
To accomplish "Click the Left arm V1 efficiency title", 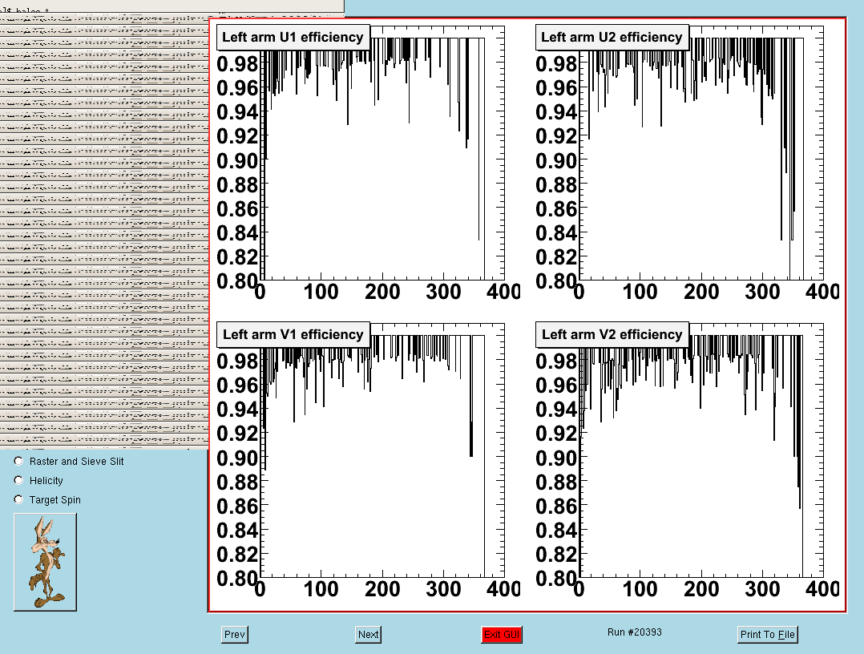I will tap(293, 334).
